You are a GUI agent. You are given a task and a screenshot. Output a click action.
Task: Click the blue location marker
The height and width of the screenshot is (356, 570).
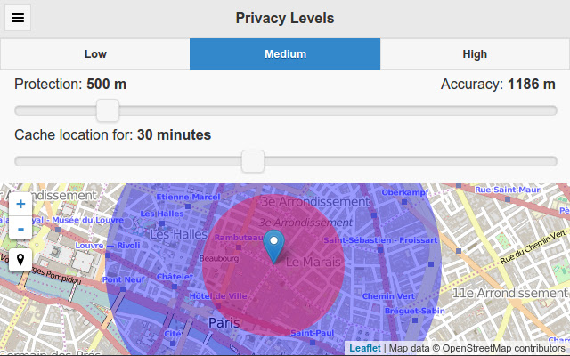click(273, 247)
